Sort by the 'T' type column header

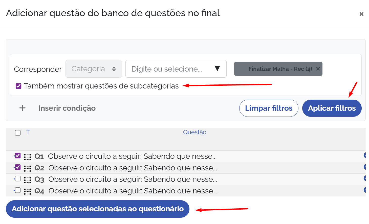point(28,132)
